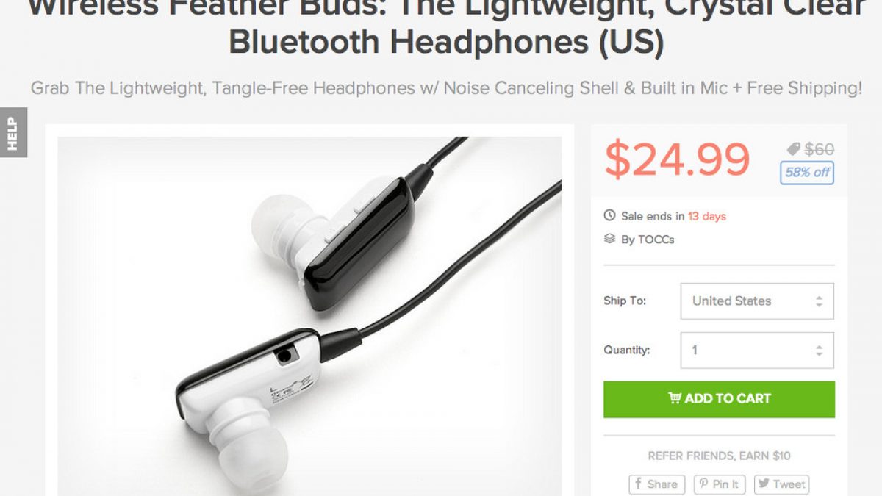Click the Facebook icon in Share

click(x=639, y=484)
